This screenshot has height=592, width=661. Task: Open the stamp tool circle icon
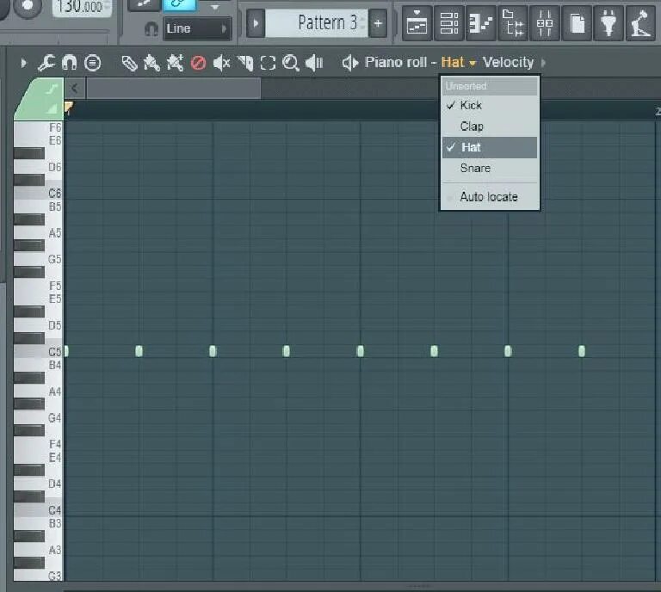[92, 63]
